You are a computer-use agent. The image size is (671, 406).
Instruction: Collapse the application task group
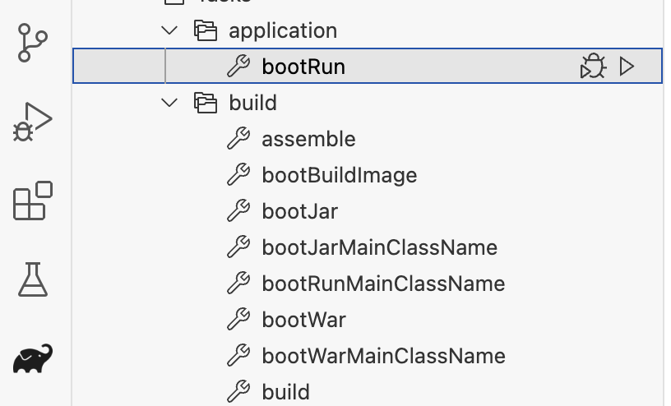click(x=169, y=30)
